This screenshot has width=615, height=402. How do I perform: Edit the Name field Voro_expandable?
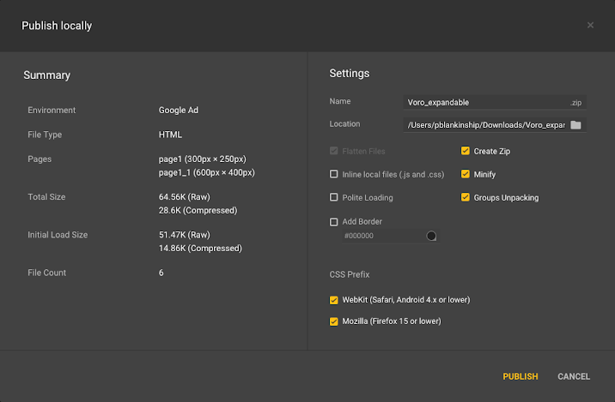(x=485, y=102)
